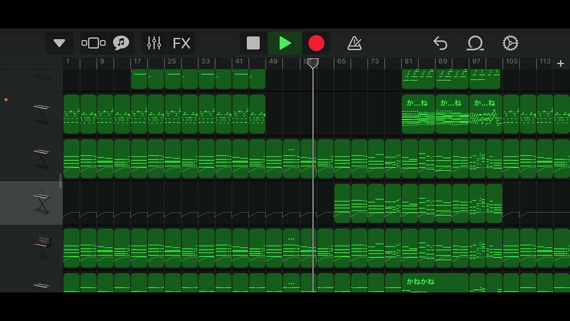Add a song section with the plus button
Screen dimensions: 570x321
point(561,64)
